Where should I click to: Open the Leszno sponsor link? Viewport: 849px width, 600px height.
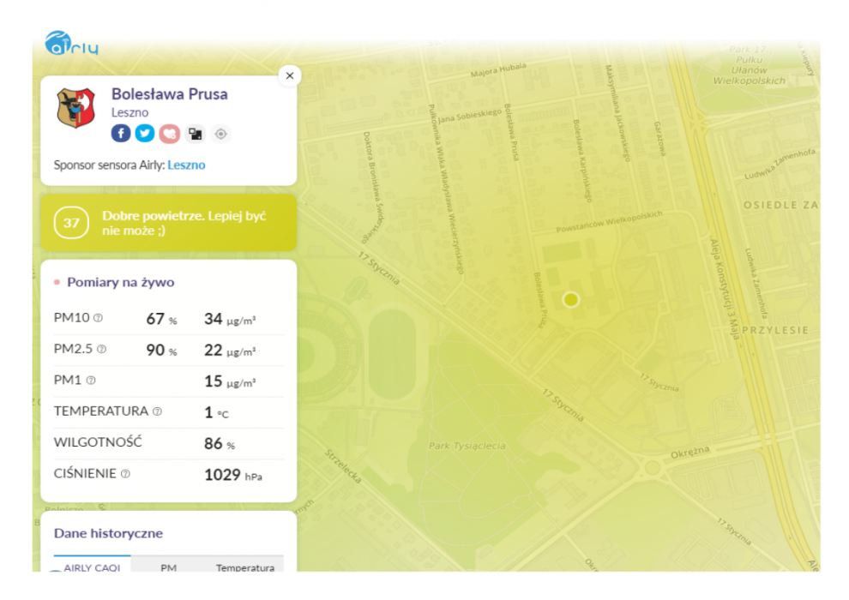pos(186,165)
